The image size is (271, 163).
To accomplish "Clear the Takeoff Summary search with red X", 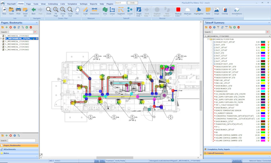I will pos(268,32).
